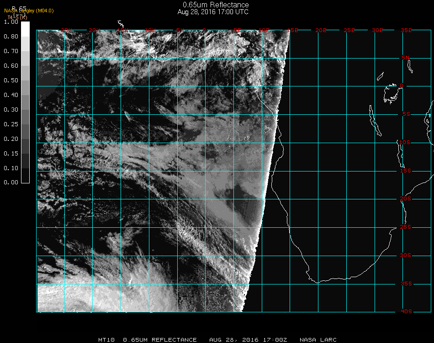
Task: Click the '30E' longitude label
Action: [x=377, y=30]
